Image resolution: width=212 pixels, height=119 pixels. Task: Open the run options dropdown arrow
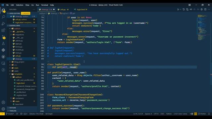point(181,10)
